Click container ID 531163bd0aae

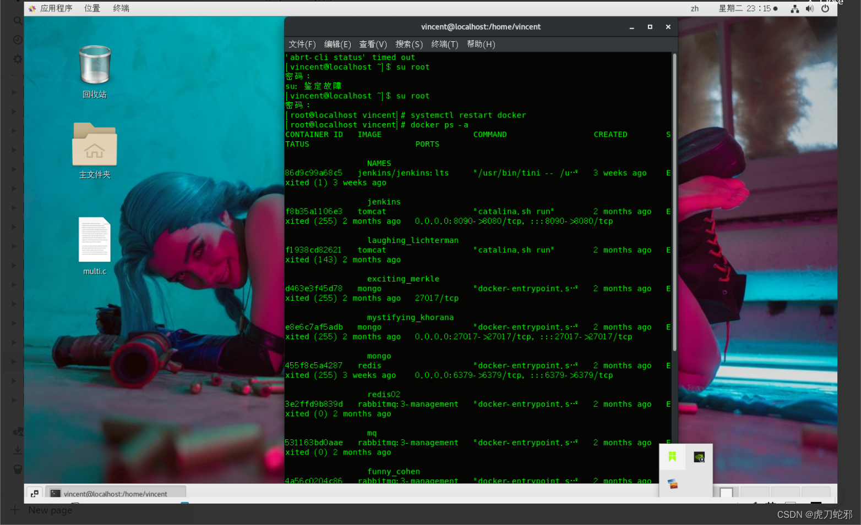coord(314,442)
